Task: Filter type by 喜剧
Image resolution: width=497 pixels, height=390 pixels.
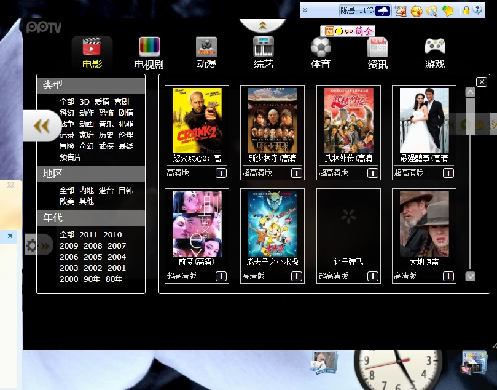Action: 122,102
